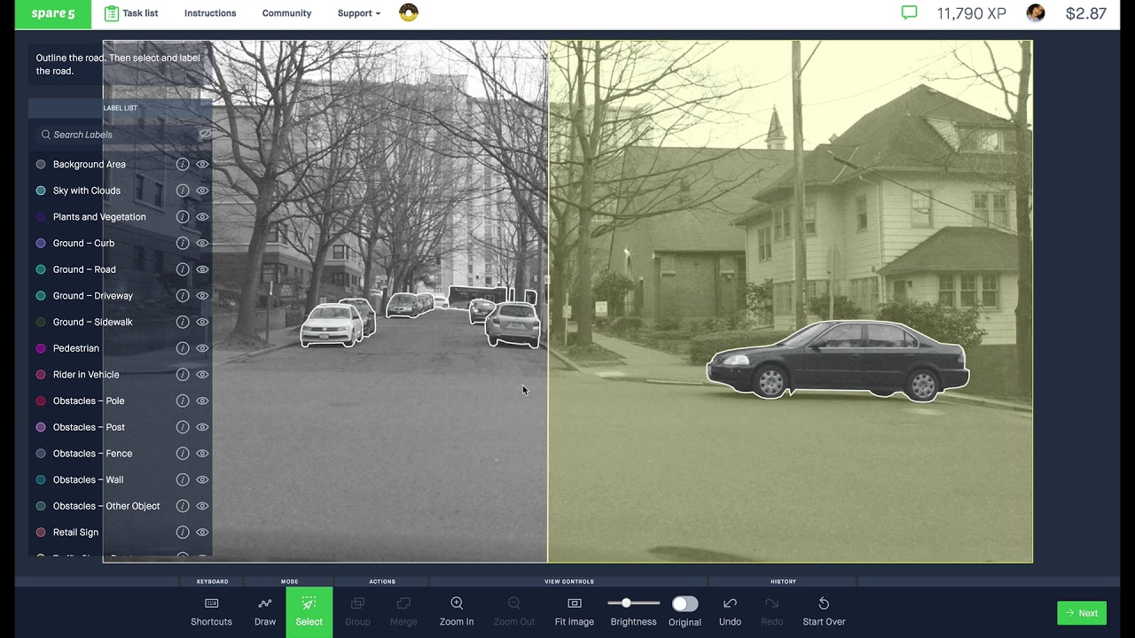Open the Support dropdown menu

358,13
